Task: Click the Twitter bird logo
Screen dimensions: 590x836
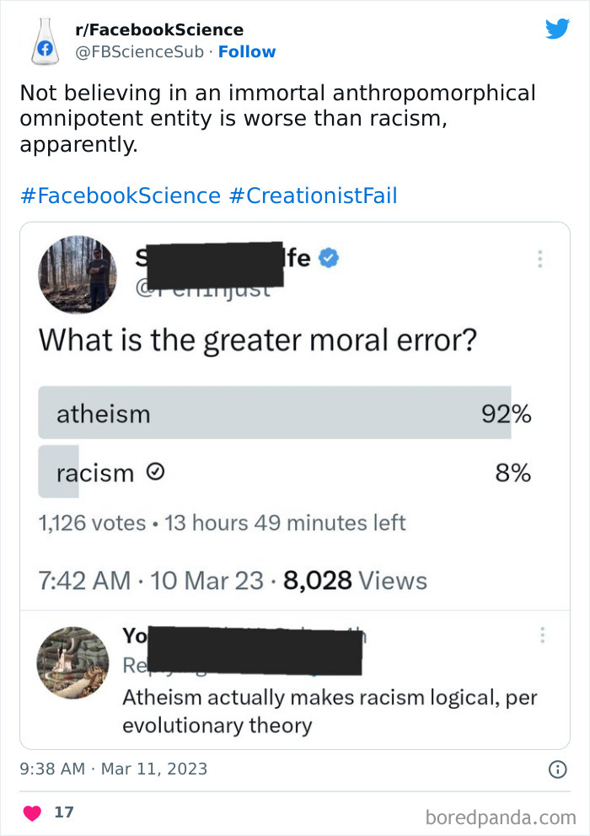Action: [558, 29]
